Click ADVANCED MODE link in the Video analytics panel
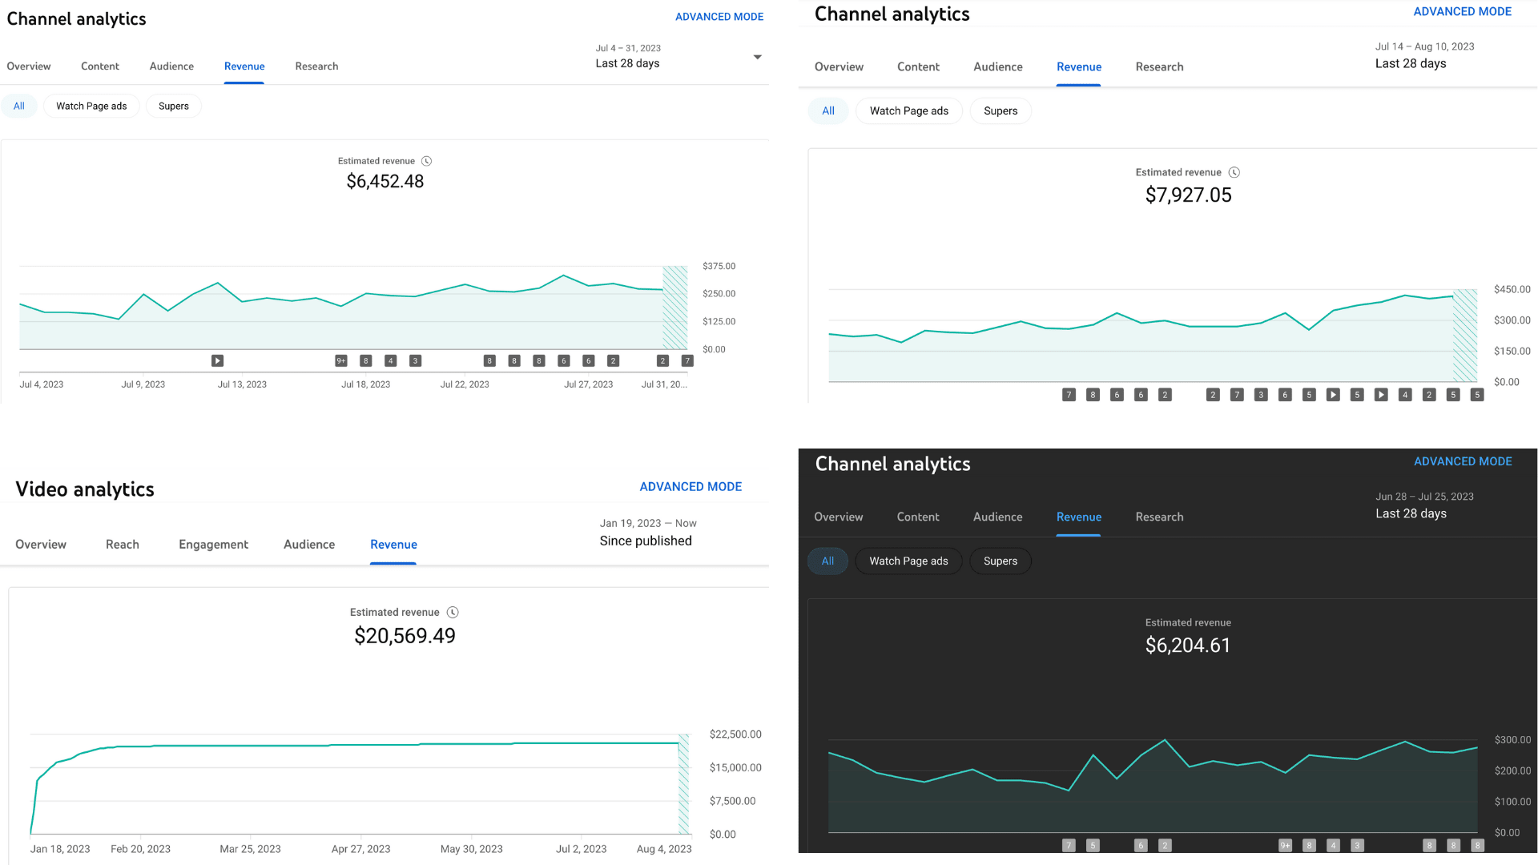 click(x=690, y=486)
